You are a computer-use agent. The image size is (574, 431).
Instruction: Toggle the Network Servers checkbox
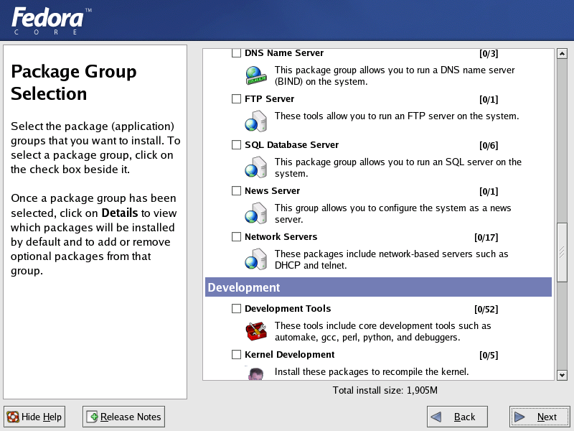tap(237, 237)
